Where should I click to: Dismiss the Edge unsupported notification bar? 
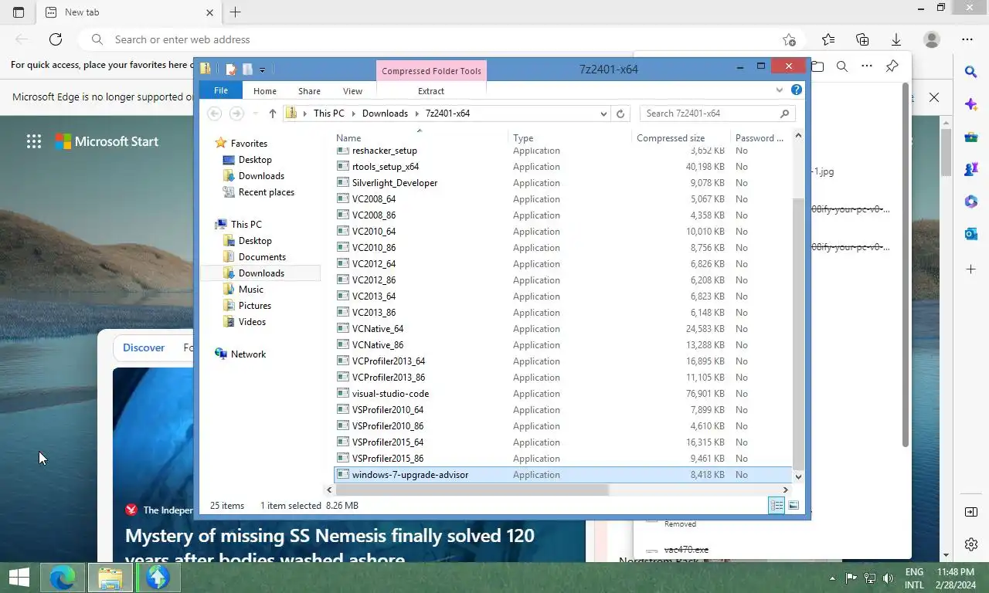pyautogui.click(x=934, y=97)
